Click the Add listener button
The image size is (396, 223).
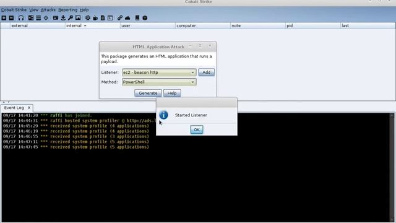(x=206, y=72)
